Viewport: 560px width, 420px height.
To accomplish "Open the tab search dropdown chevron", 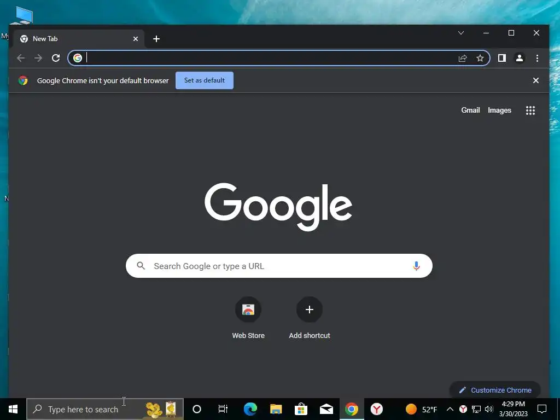I will click(x=461, y=33).
